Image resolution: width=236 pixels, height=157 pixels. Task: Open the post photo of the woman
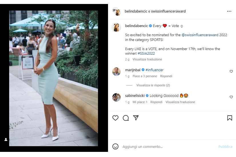click(53, 78)
